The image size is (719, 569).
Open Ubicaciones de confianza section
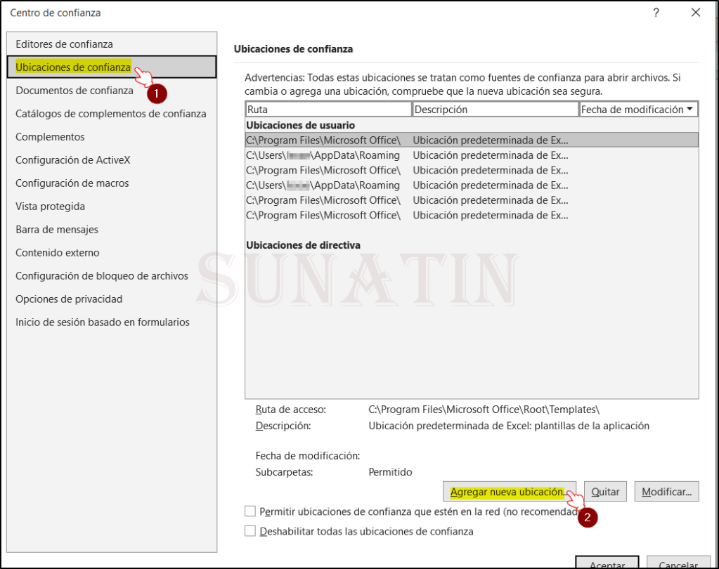coord(73,67)
